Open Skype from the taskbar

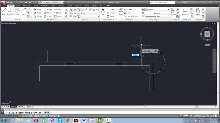tap(60, 120)
